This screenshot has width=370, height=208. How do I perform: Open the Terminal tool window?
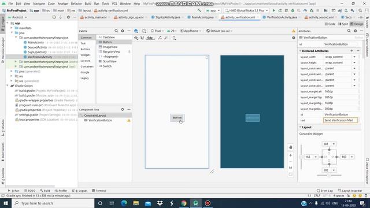coord(99,191)
